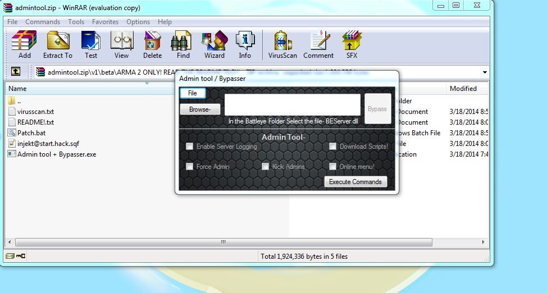Click the horizontal scrollbar in file list
This screenshot has height=293, width=547.
(224, 242)
